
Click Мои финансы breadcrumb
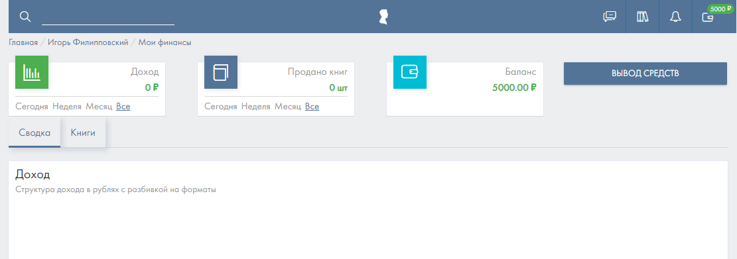(165, 42)
